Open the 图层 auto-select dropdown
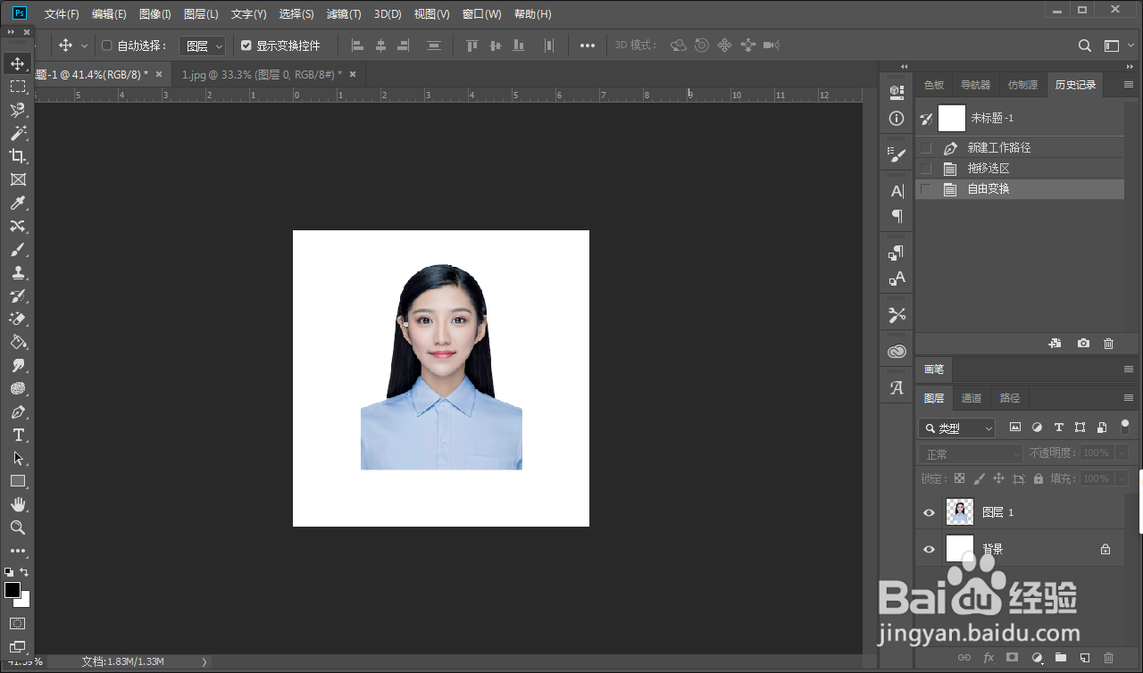This screenshot has height=673, width=1143. (x=203, y=46)
